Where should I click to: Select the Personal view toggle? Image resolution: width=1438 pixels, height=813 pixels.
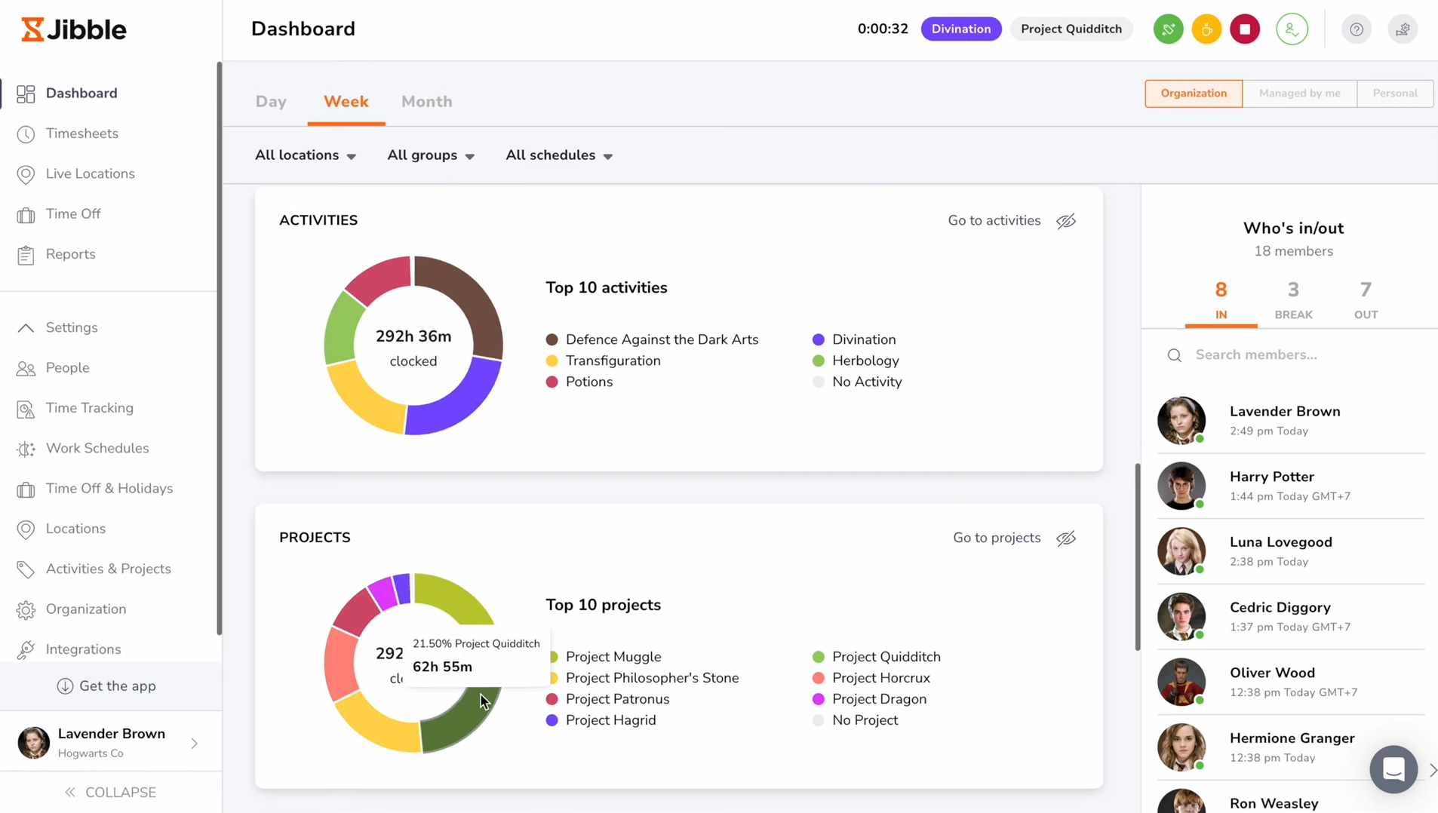click(1394, 94)
